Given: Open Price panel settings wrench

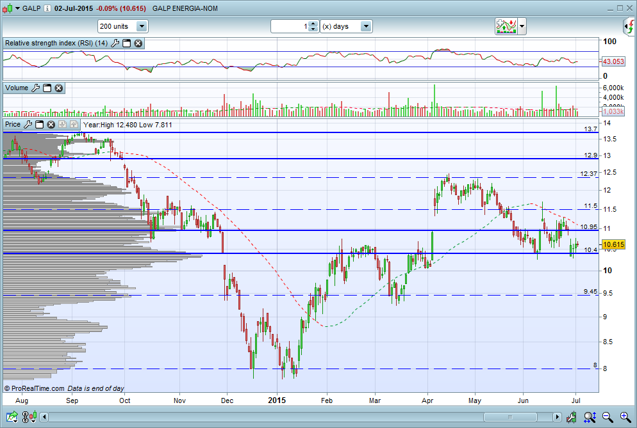Looking at the screenshot, I should point(28,125).
